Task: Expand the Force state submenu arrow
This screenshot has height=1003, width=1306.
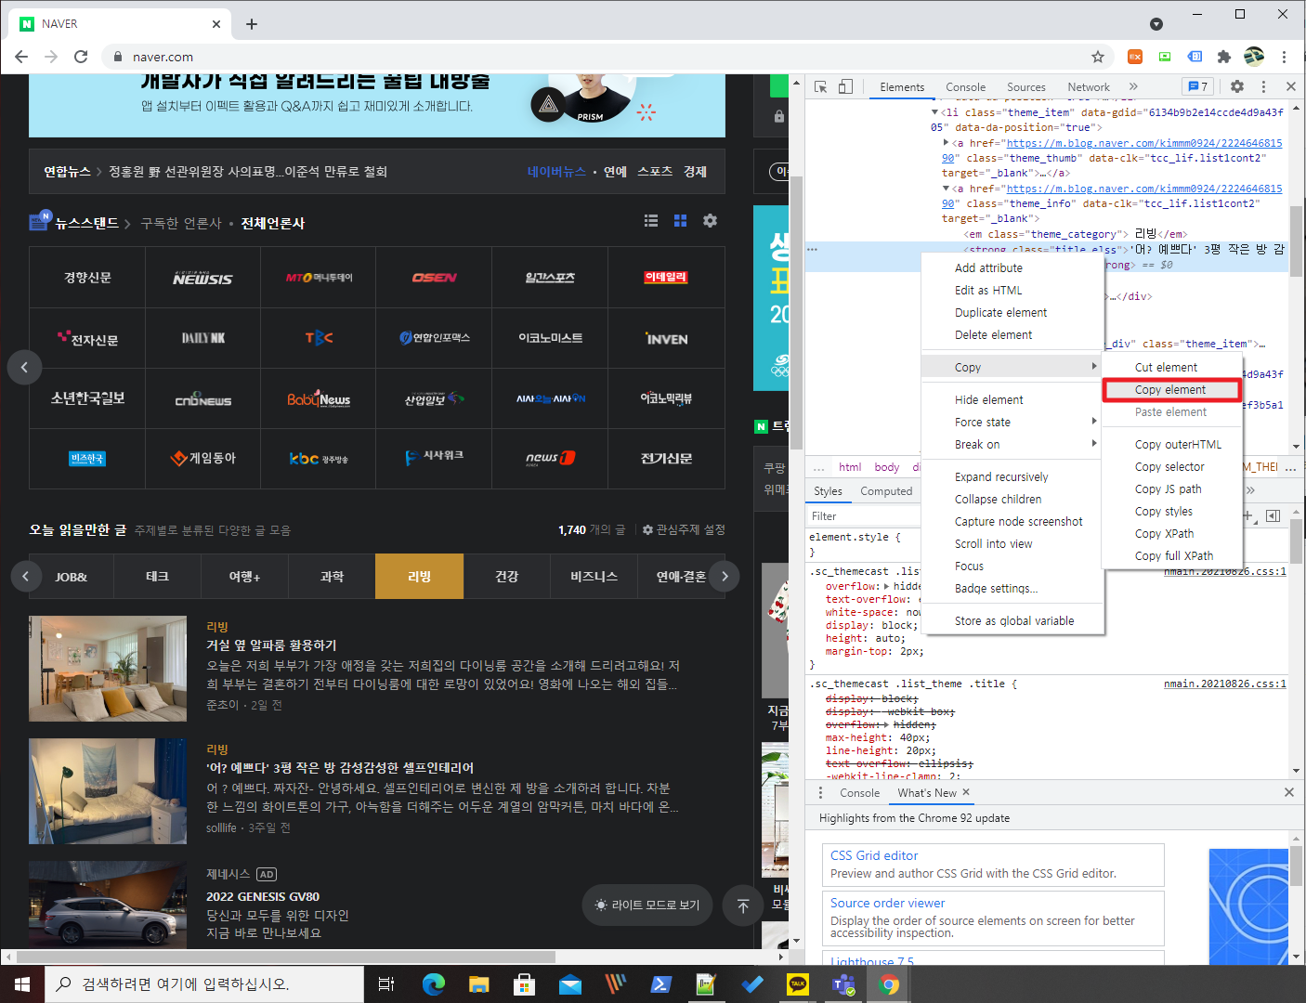Action: [x=1094, y=422]
